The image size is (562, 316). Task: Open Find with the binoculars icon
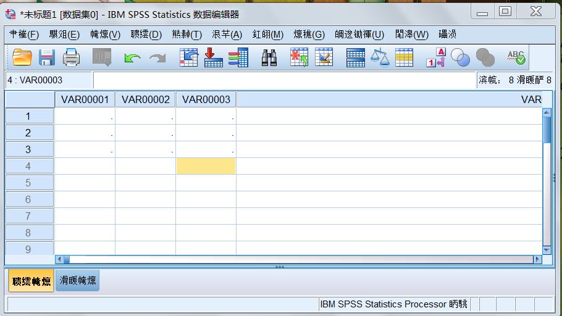269,57
